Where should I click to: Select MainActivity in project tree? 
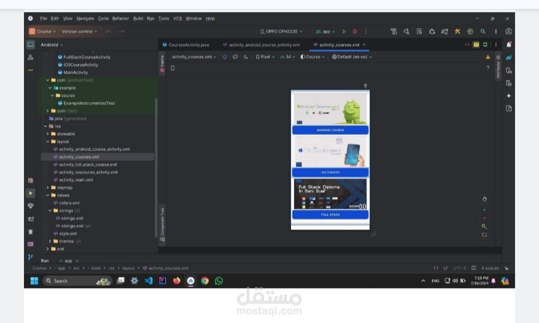click(x=72, y=72)
